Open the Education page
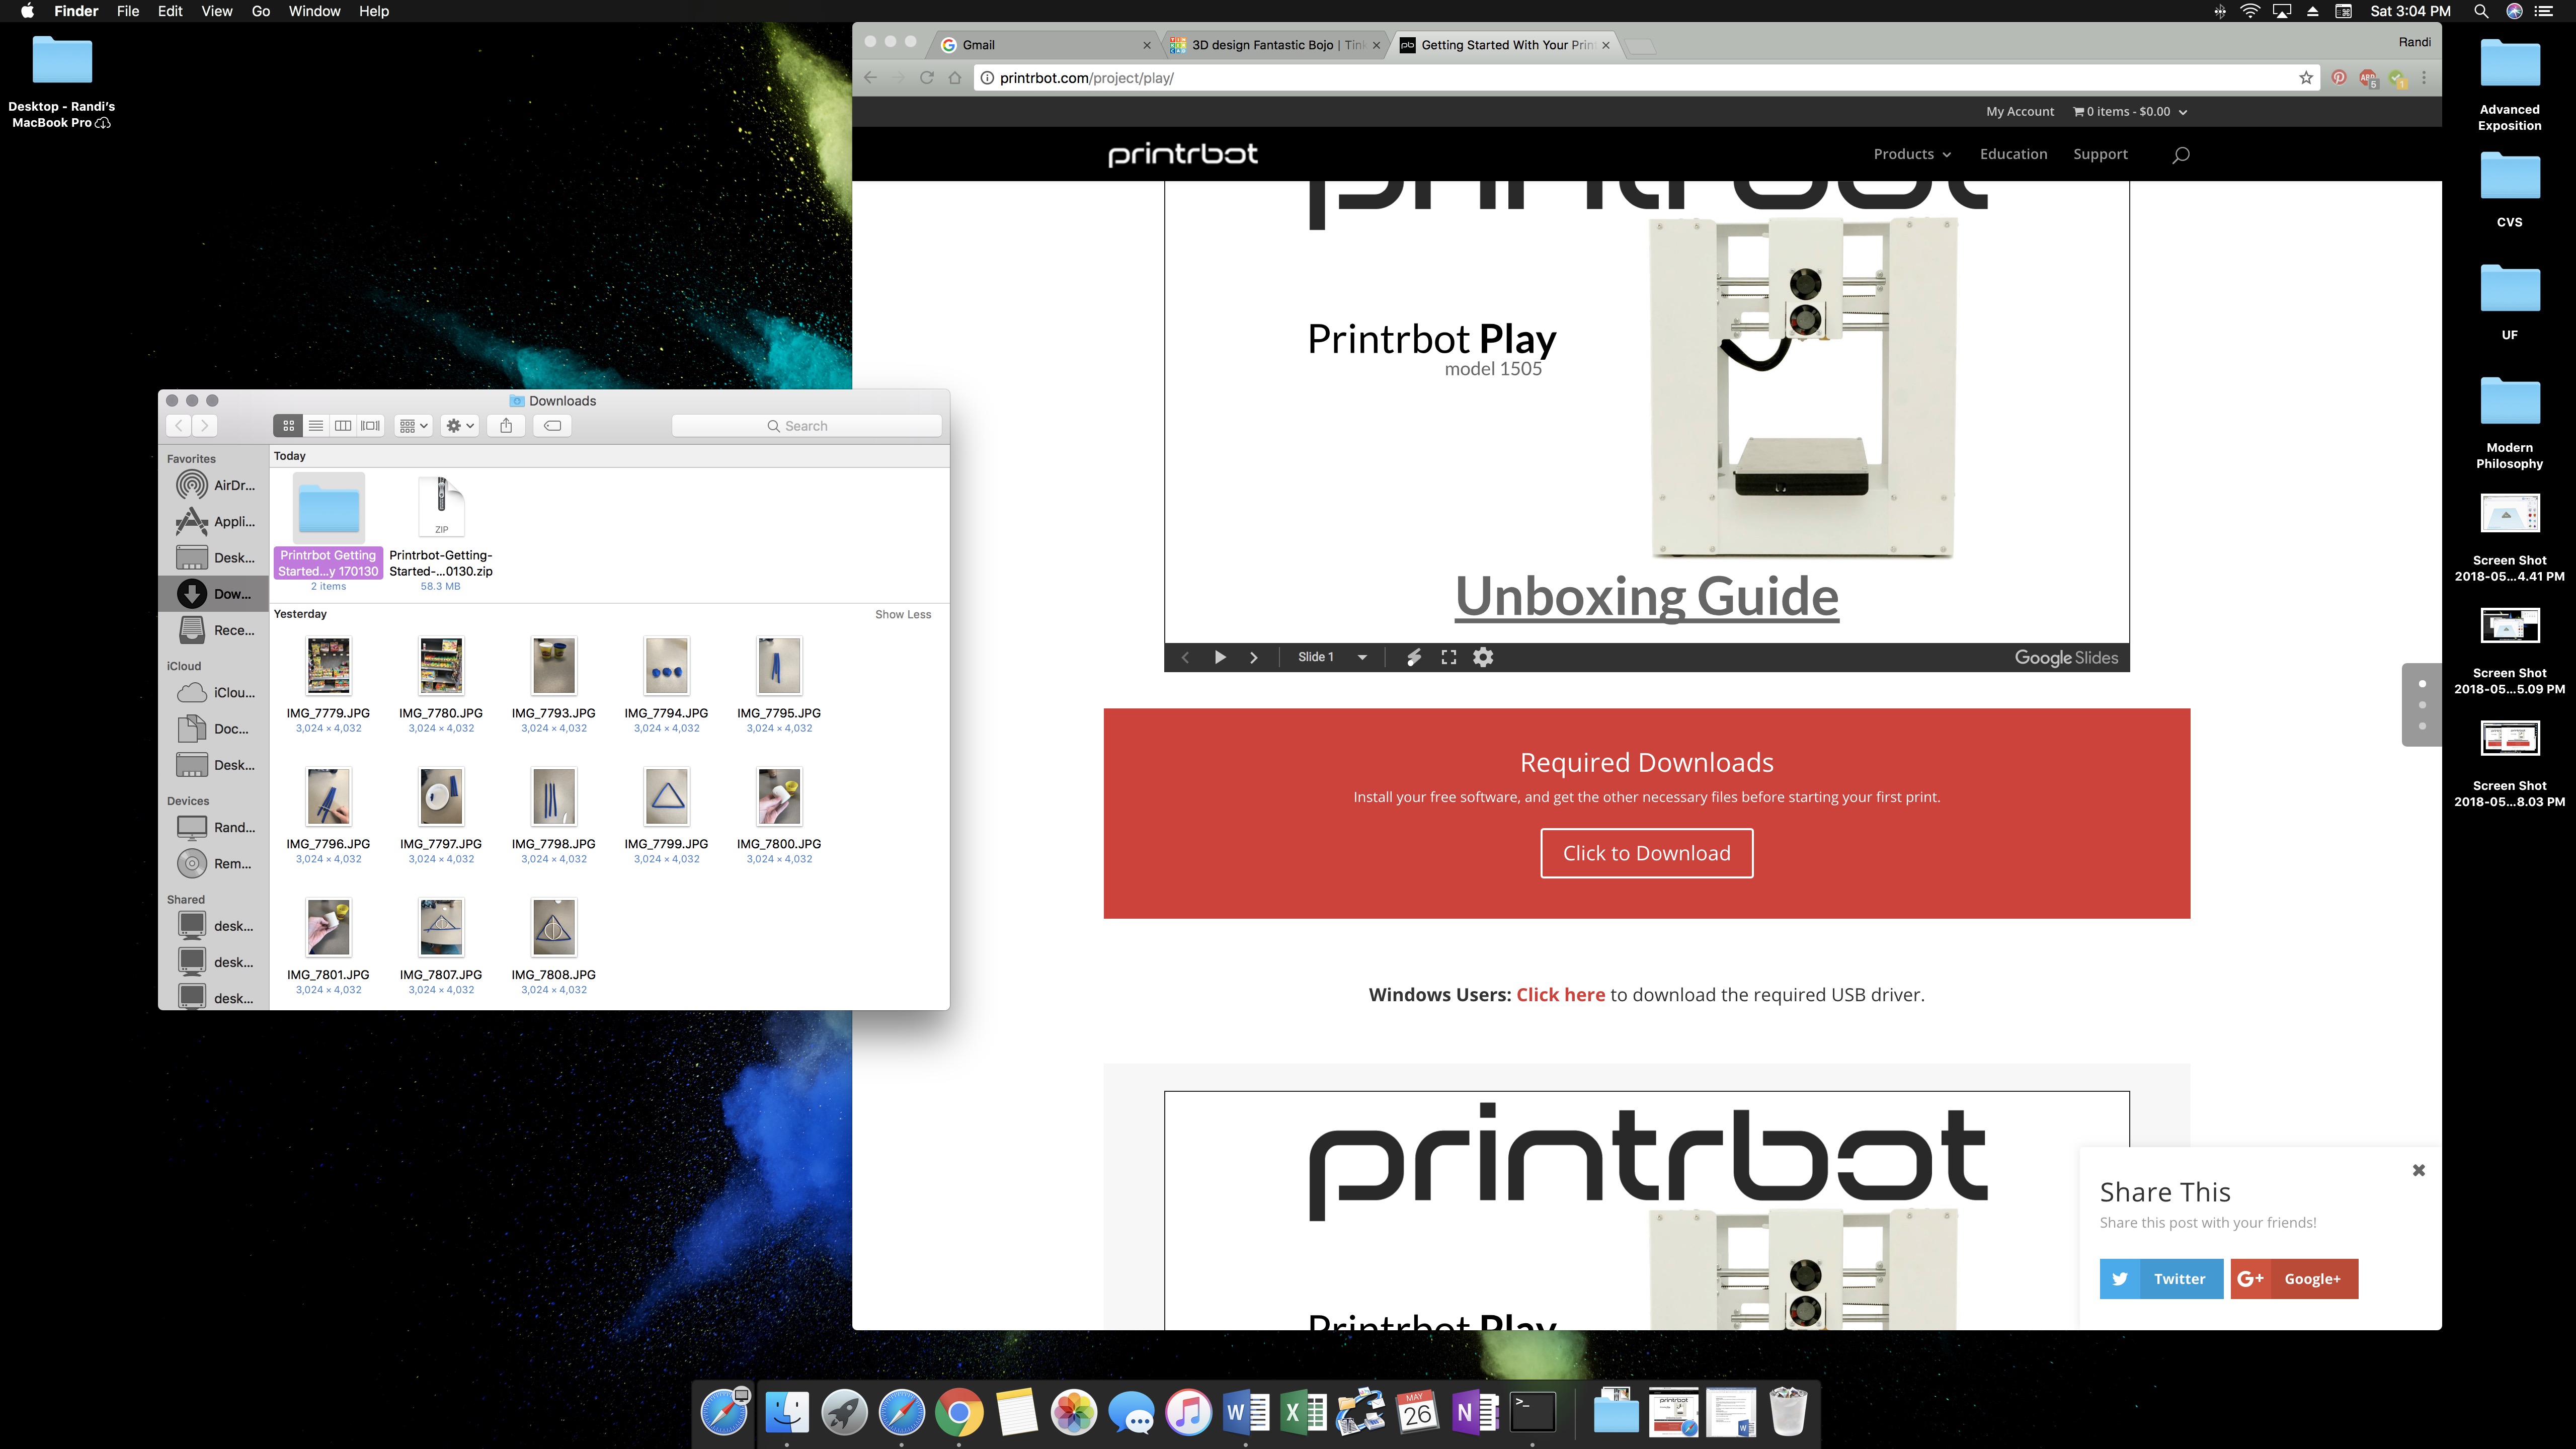 (2013, 154)
